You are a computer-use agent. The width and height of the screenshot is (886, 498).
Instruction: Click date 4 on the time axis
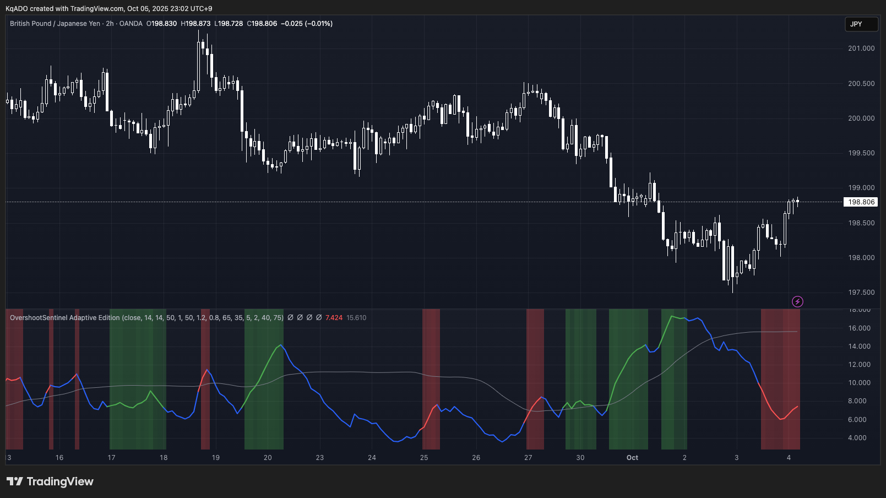pyautogui.click(x=789, y=458)
